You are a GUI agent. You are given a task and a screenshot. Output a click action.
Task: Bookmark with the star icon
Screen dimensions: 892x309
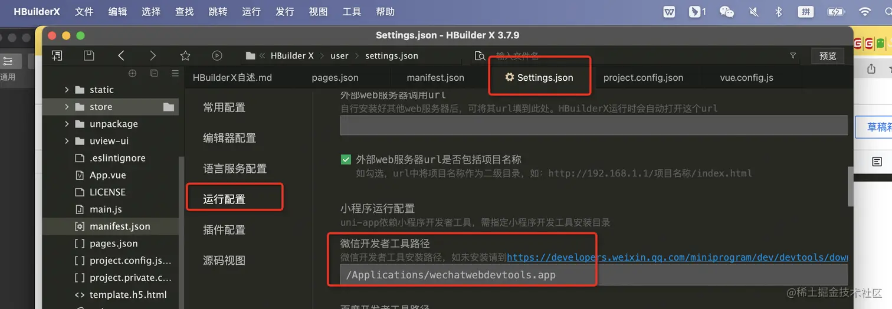coord(185,55)
